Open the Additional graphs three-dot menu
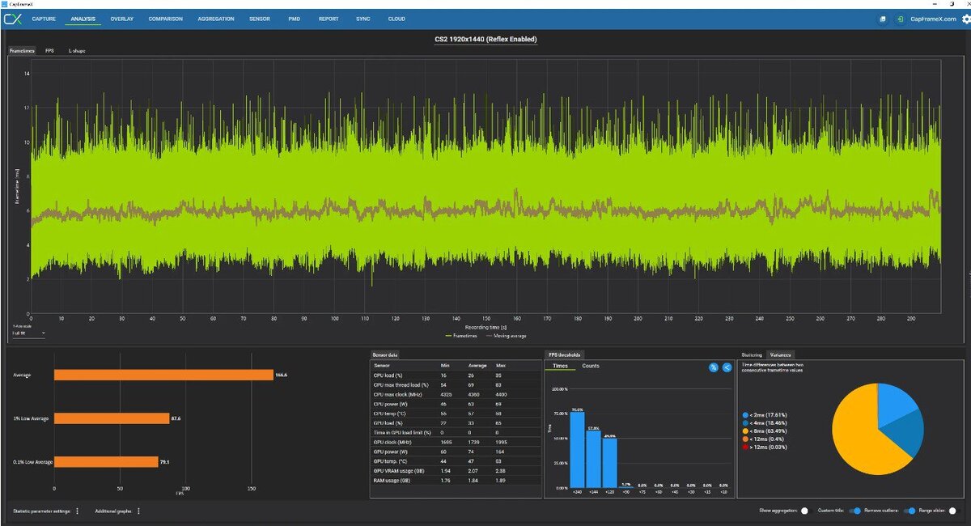Screen dimensions: 971x526 [138, 511]
